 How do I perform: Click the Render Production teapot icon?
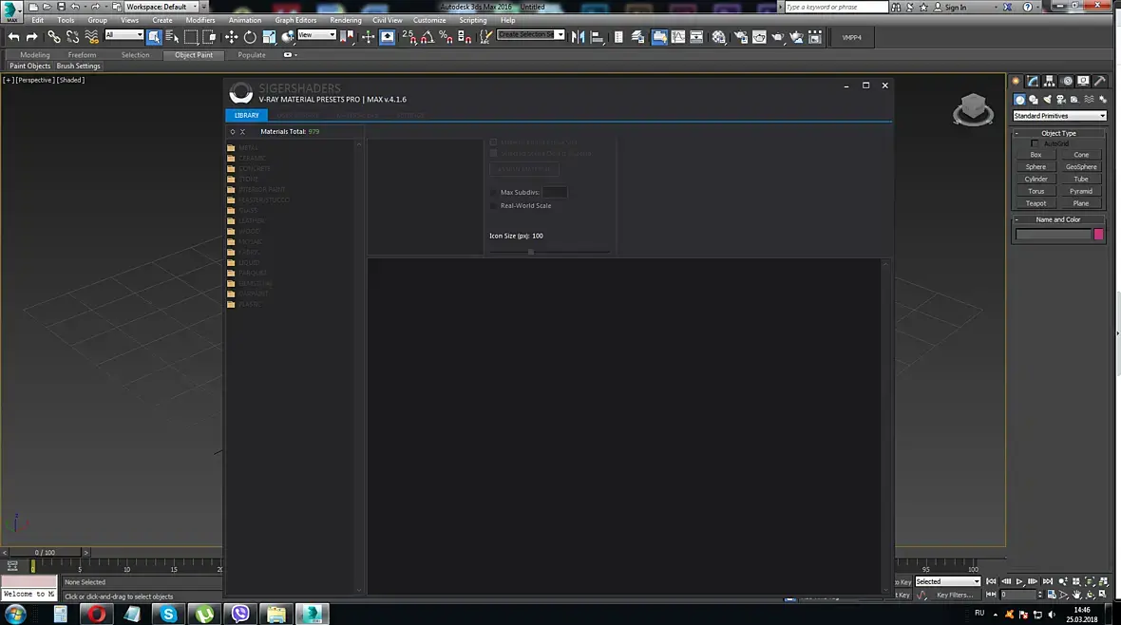(x=778, y=37)
